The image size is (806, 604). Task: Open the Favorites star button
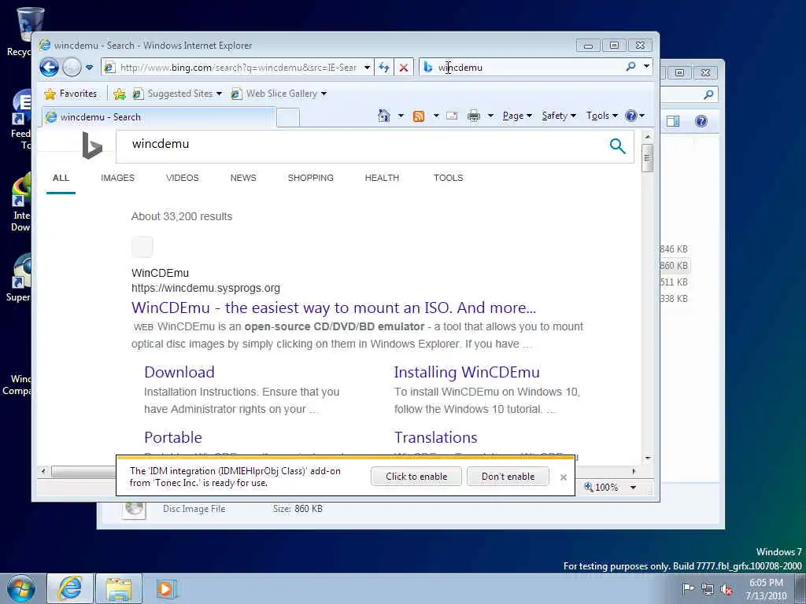tap(71, 94)
